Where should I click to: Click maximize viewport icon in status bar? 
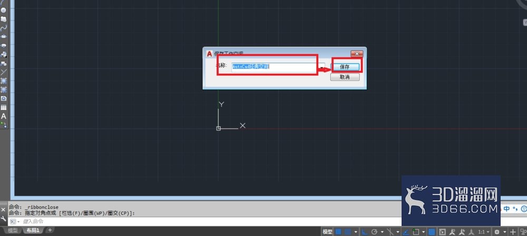point(442,232)
